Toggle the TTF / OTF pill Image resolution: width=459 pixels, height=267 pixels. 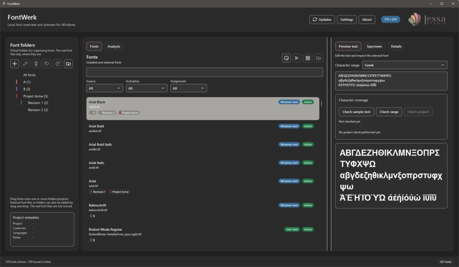(x=390, y=19)
